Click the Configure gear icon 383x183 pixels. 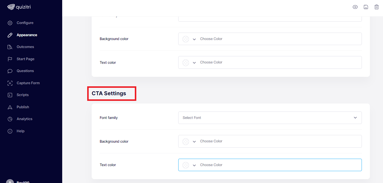[10, 23]
